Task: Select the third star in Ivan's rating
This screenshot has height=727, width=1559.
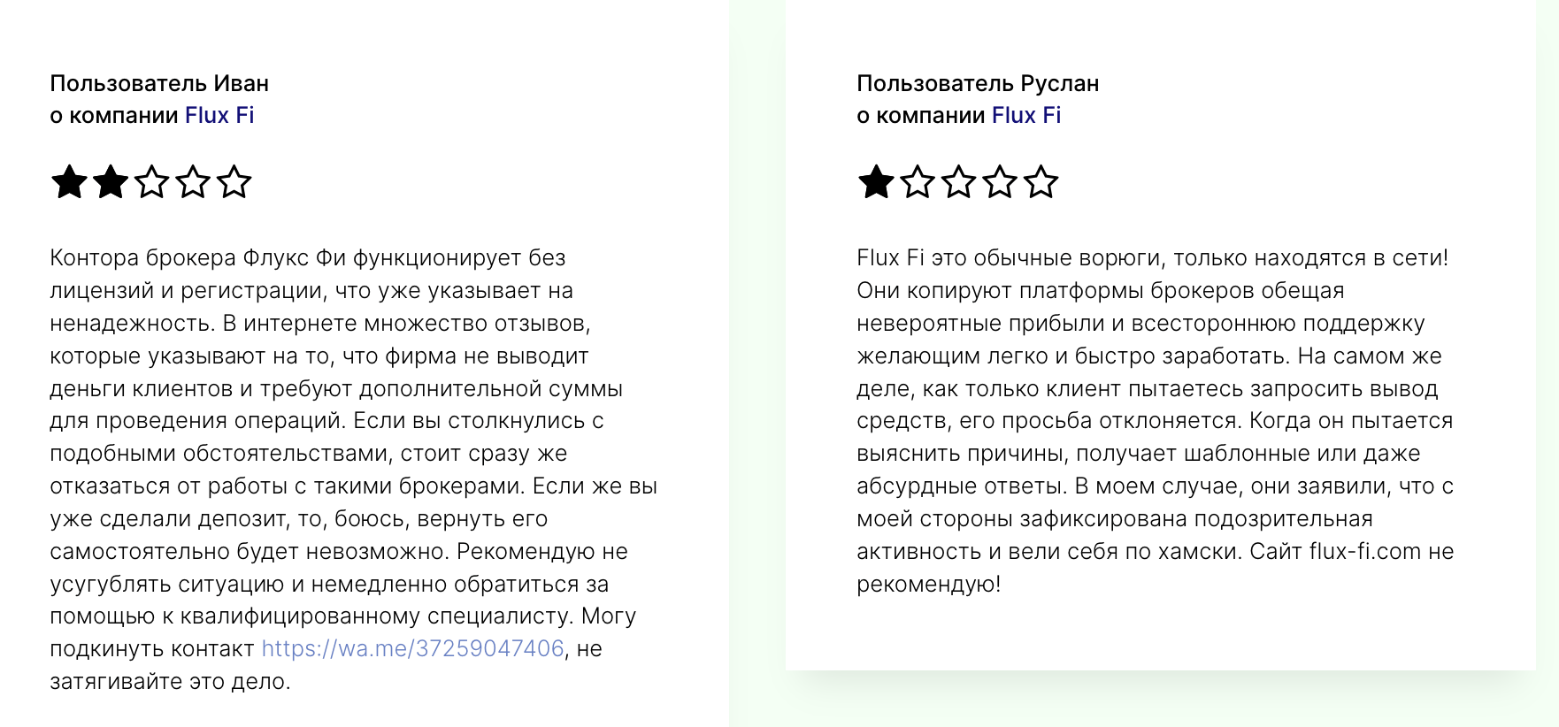Action: tap(151, 182)
